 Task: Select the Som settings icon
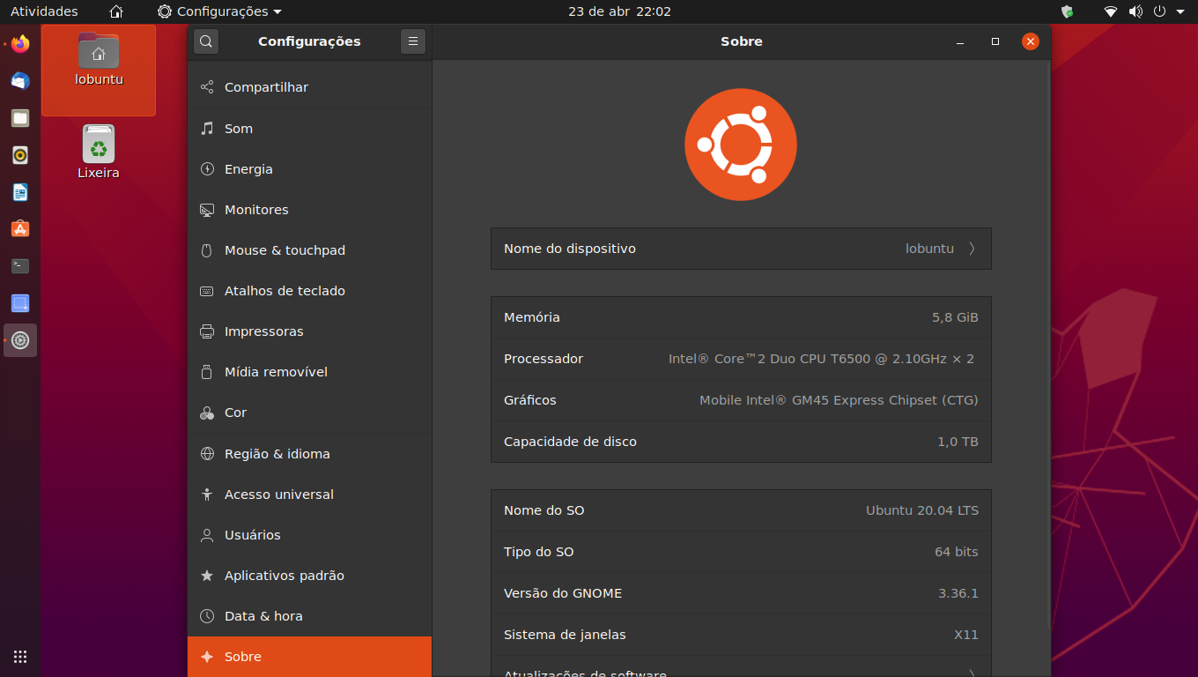205,128
